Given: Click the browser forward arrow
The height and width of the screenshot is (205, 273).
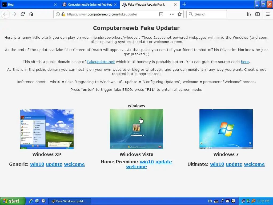Looking at the screenshot, I should (x=14, y=14).
